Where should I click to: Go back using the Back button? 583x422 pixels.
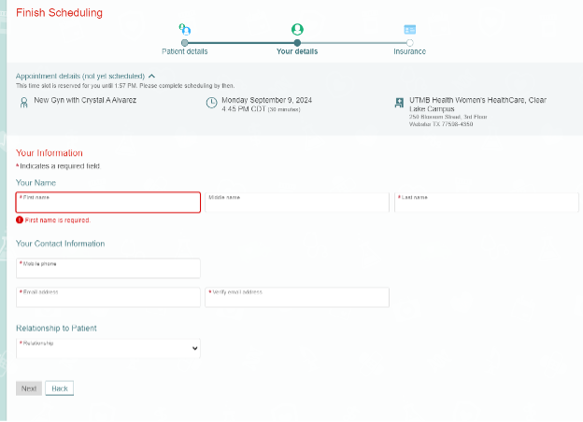(59, 388)
